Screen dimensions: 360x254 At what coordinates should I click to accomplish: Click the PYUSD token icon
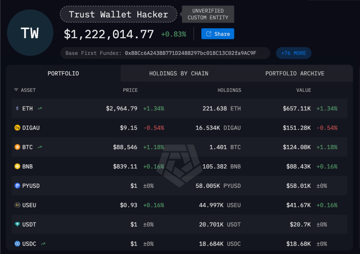coord(16,186)
